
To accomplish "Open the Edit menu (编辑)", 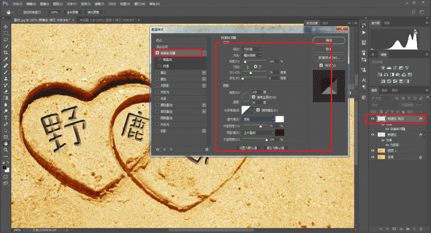I will (x=31, y=4).
